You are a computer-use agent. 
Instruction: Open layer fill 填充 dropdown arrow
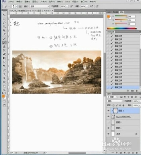139,105
